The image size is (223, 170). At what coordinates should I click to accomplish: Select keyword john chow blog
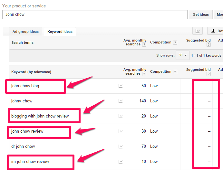coord(25,86)
